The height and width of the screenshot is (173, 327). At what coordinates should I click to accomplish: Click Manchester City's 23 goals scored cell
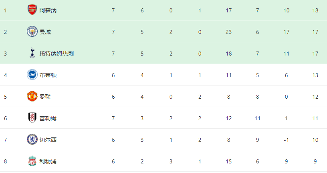(x=229, y=32)
